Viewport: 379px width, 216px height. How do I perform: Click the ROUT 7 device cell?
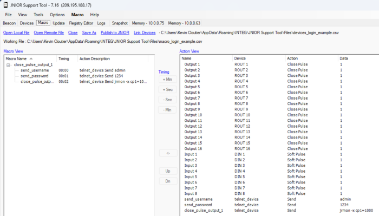click(241, 98)
